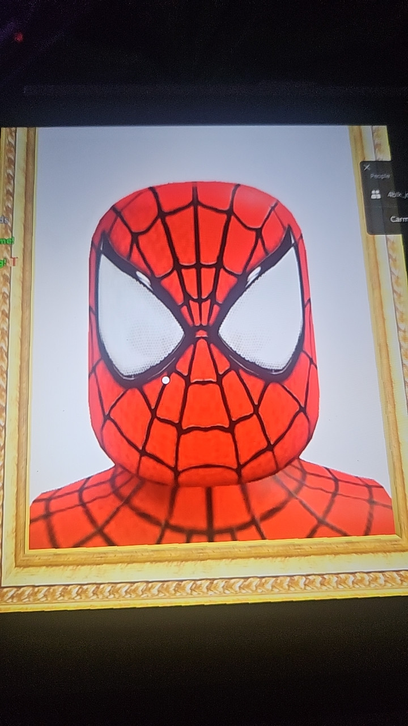408x726 pixels.
Task: Select the people group icon
Action: coord(375,195)
